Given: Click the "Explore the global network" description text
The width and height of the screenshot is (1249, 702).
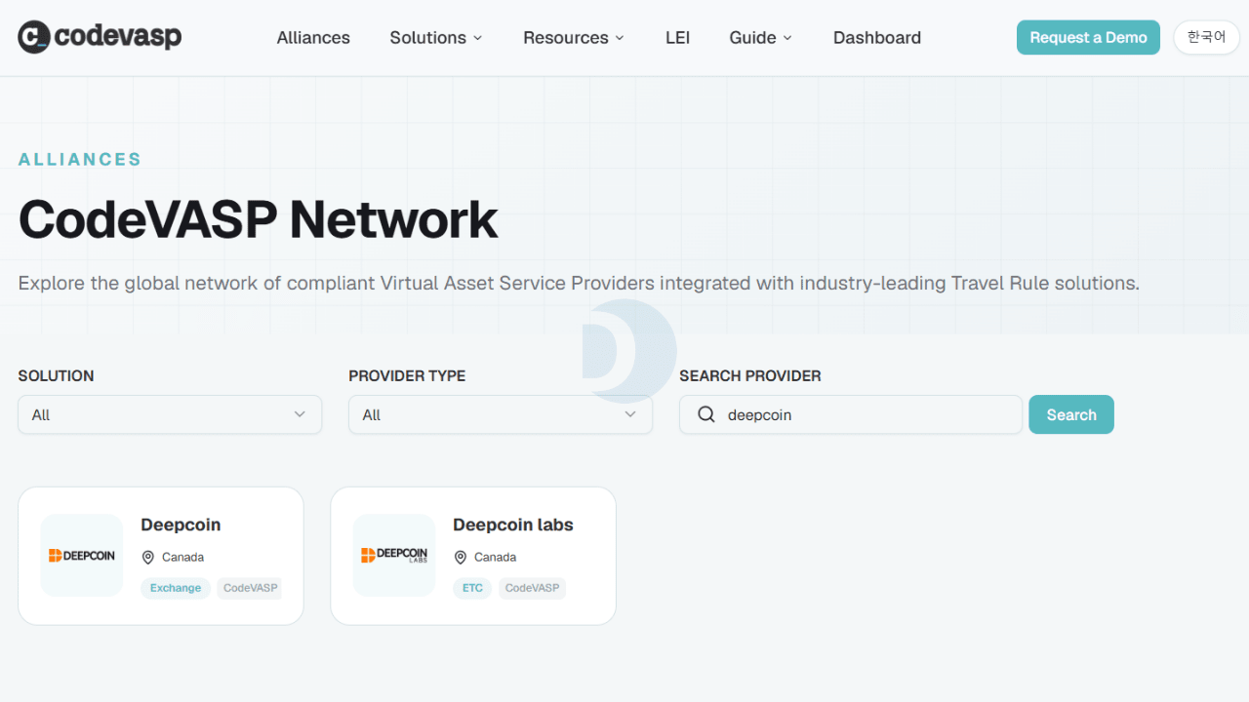Looking at the screenshot, I should pos(579,284).
